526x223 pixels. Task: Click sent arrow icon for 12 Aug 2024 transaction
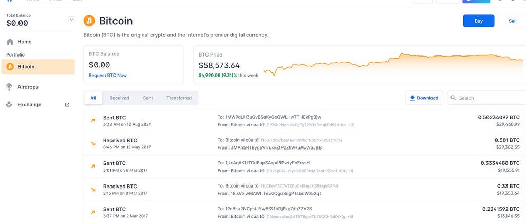(x=93, y=120)
